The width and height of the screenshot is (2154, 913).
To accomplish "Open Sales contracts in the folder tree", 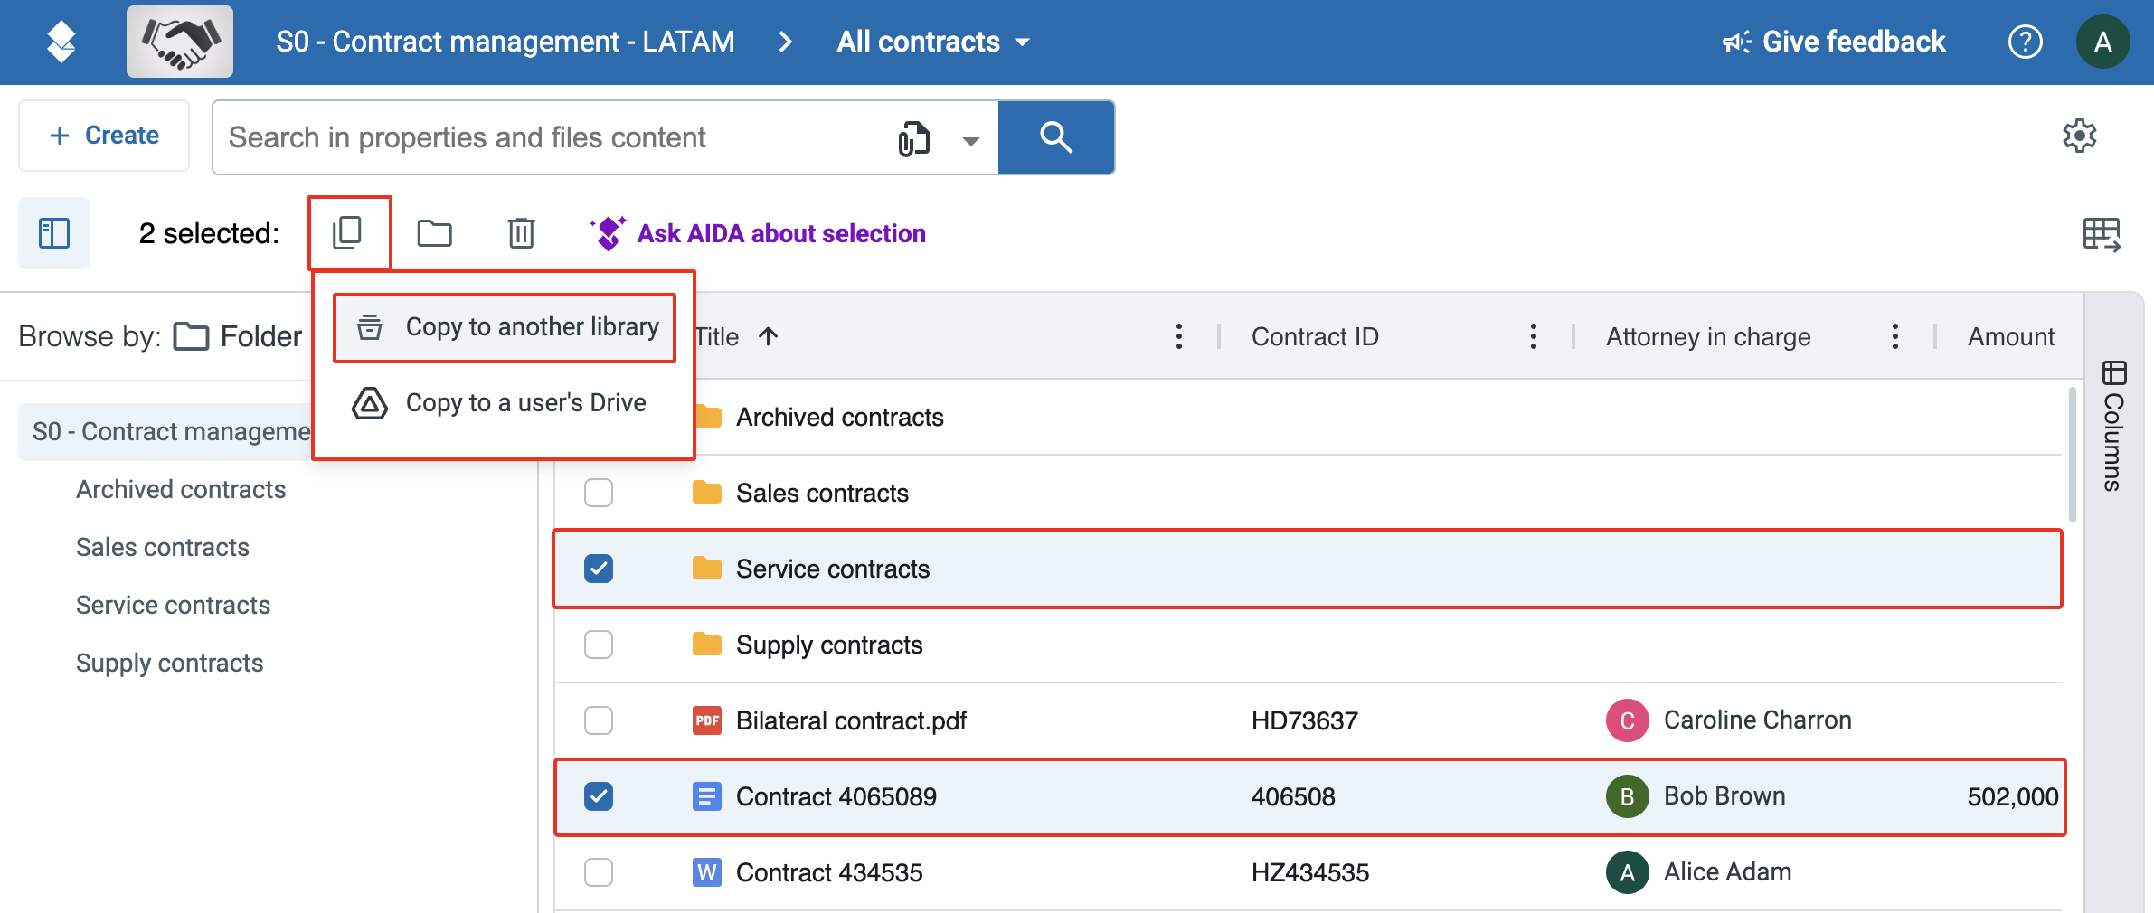I will coord(163,547).
